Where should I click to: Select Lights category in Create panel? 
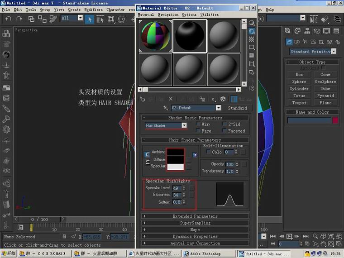[305, 42]
